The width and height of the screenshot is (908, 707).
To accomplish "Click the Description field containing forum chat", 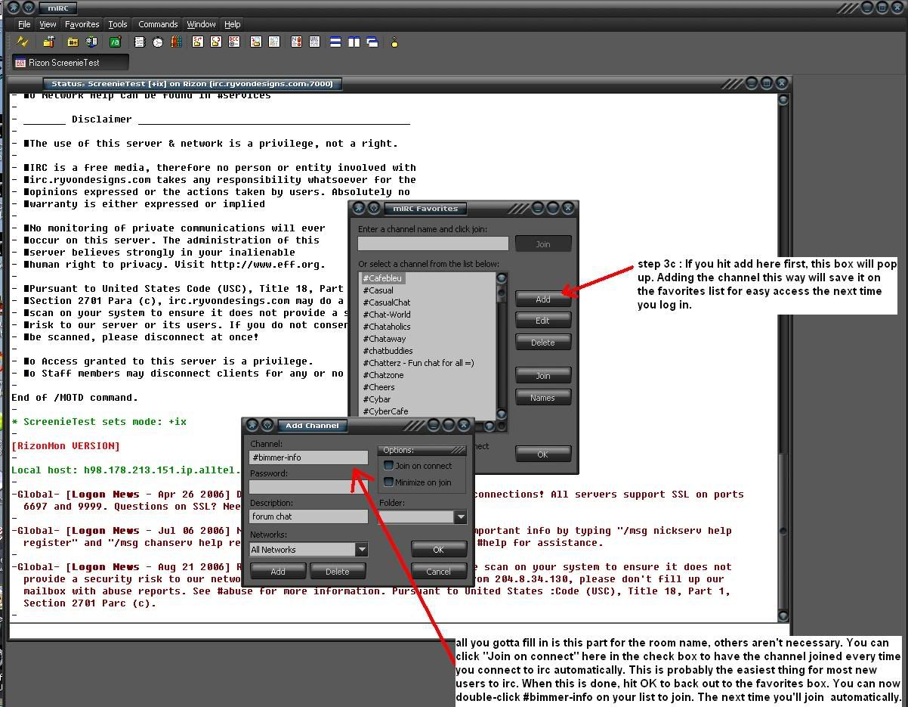I will 309,516.
